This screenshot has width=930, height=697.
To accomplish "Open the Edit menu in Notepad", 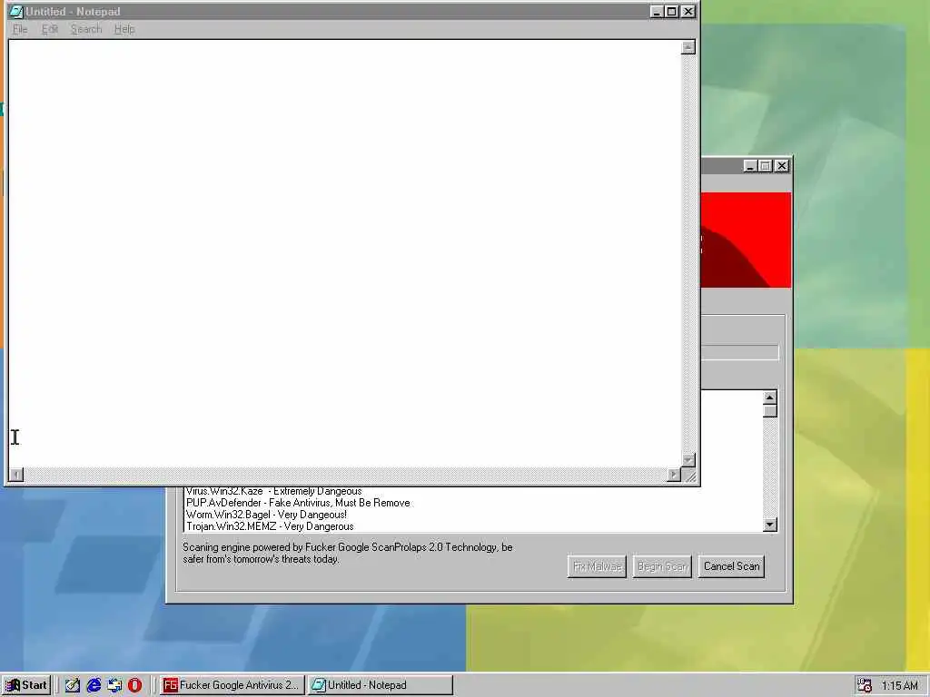I will click(x=50, y=29).
